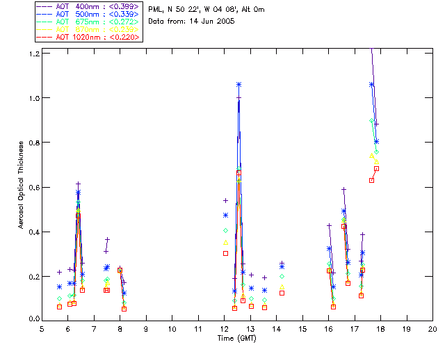
Task: Click the AOT 675nm green legend entry
Action: [88, 22]
